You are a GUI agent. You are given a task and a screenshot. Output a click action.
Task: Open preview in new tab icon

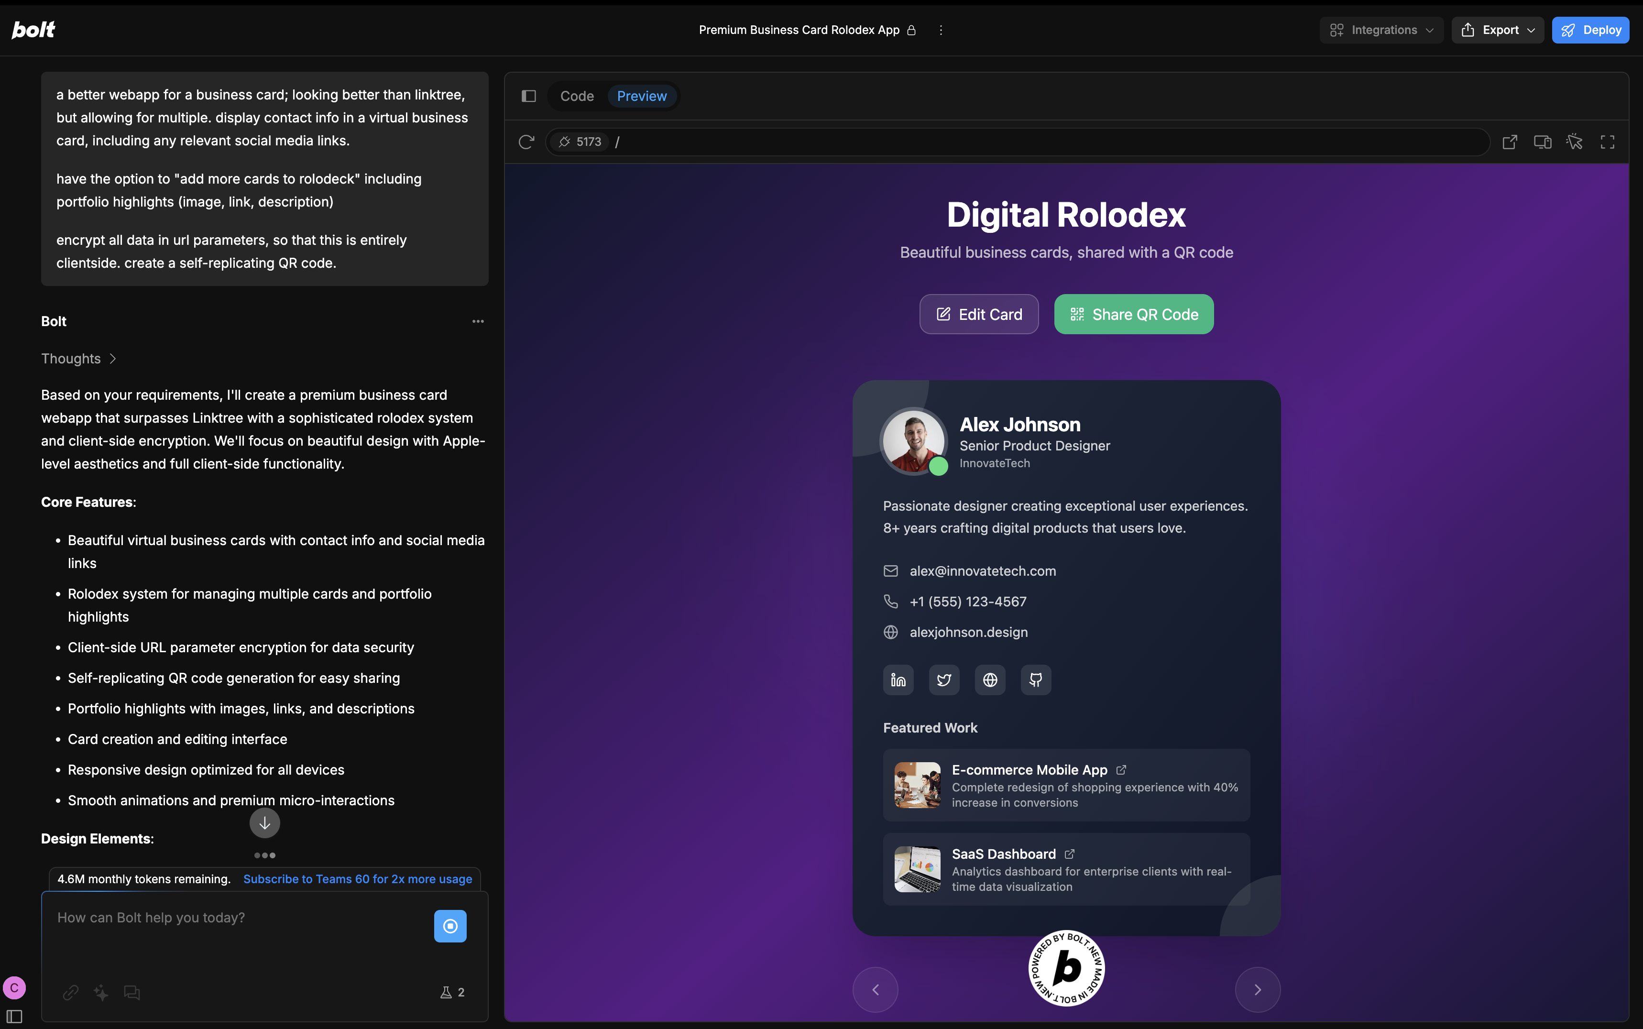[x=1510, y=142]
